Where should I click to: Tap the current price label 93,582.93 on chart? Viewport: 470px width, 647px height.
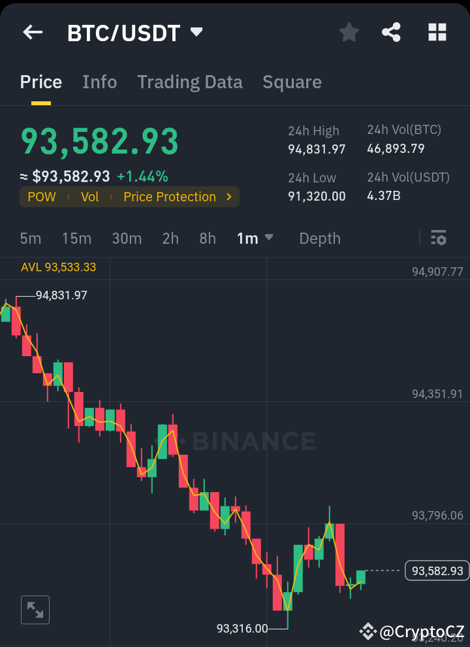point(436,571)
